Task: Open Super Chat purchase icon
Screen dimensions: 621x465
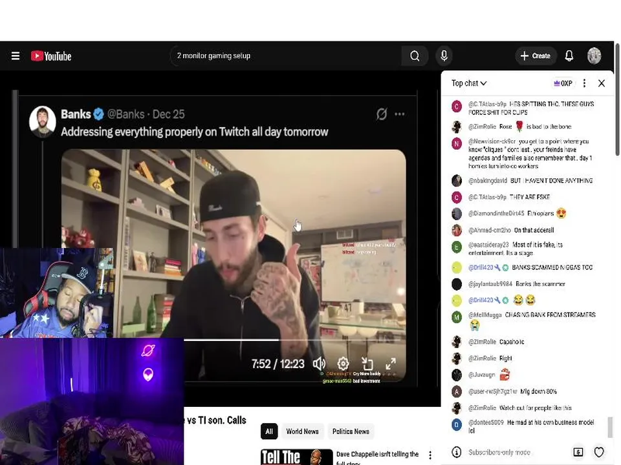Action: 578,452
